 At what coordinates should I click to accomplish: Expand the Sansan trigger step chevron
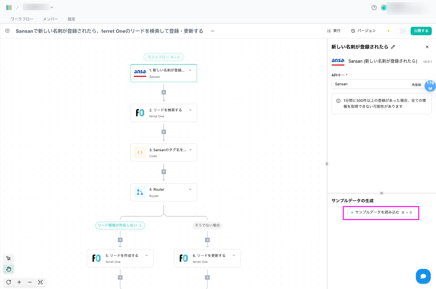[x=190, y=70]
